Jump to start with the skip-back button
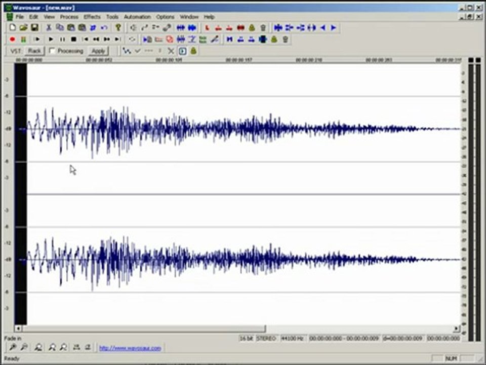Viewport: 486px width, 365px height. tap(85, 40)
